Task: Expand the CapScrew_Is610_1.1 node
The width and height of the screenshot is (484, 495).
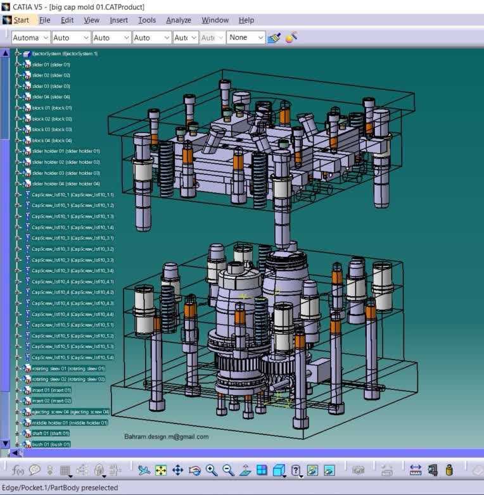Action: [x=17, y=195]
